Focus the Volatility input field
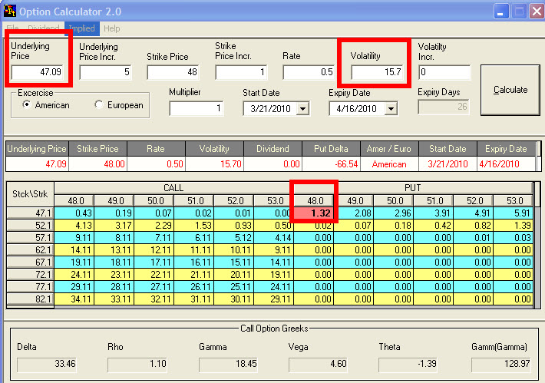 click(x=377, y=72)
